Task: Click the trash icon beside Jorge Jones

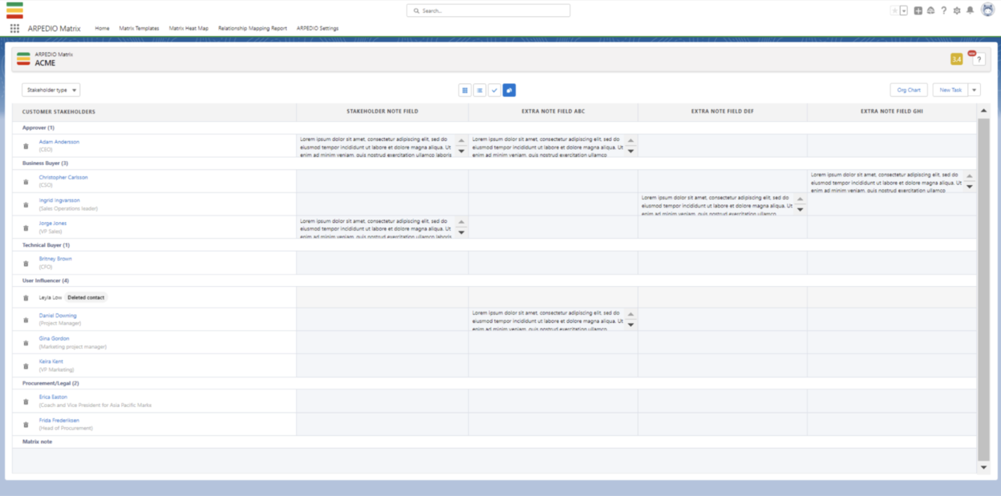Action: pyautogui.click(x=26, y=228)
